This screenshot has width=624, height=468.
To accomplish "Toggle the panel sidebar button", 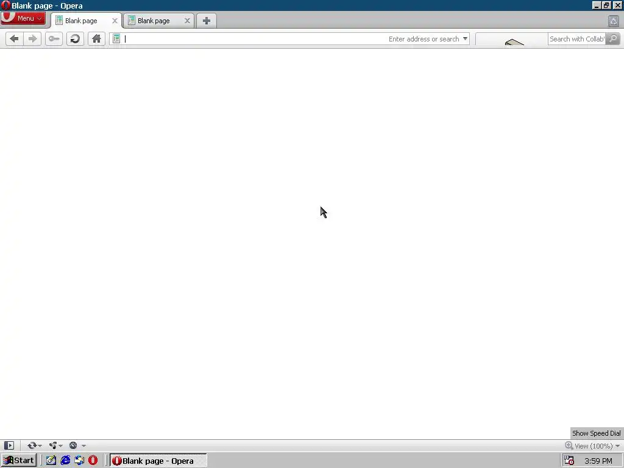I will pyautogui.click(x=9, y=445).
